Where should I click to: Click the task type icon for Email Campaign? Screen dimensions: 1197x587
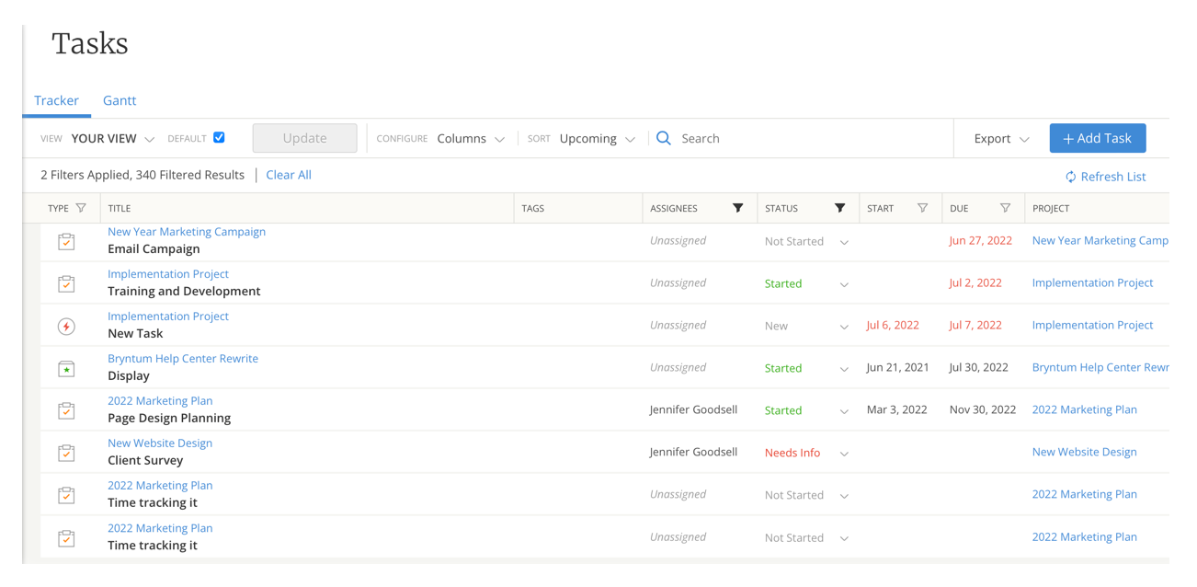coord(66,242)
